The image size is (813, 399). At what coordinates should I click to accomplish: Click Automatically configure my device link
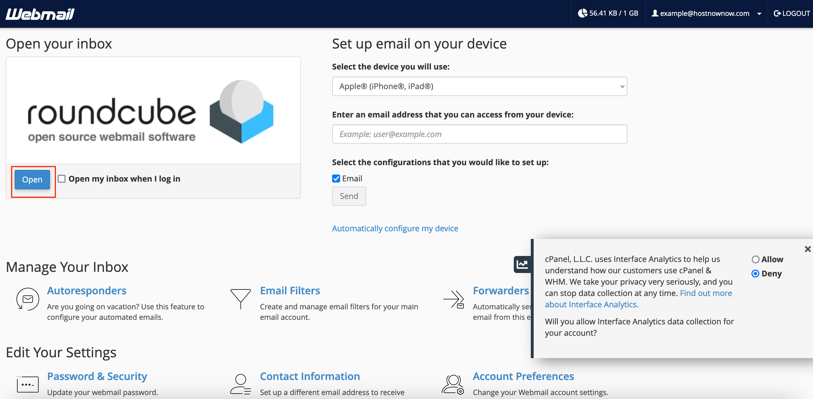click(395, 228)
